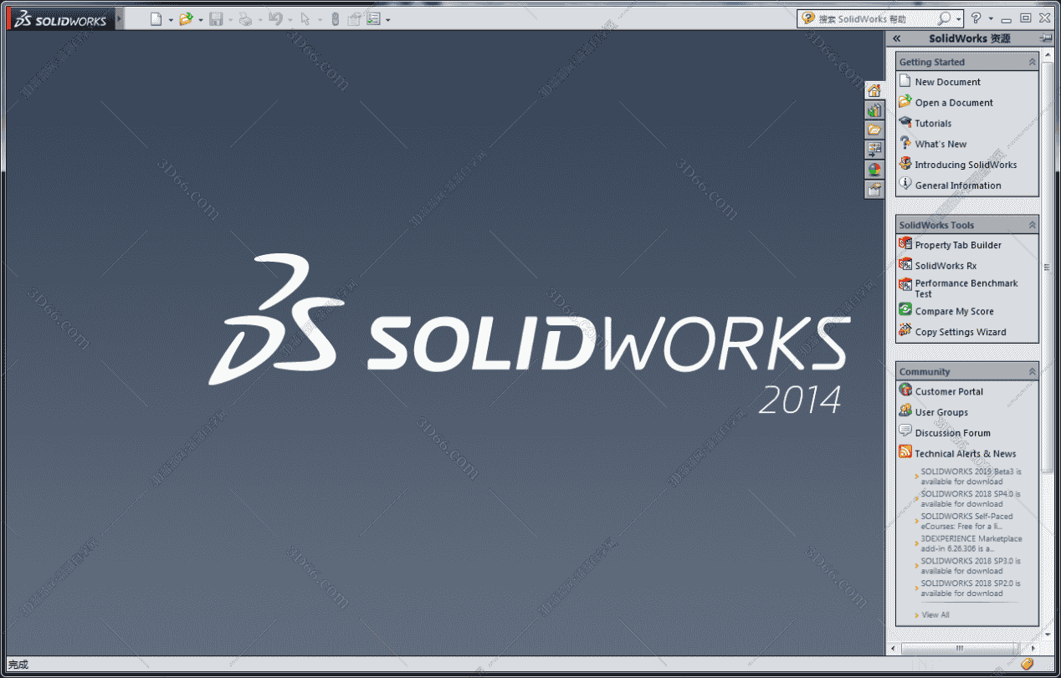Open the Design Library panel icon
Viewport: 1061px width, 678px height.
(x=874, y=110)
